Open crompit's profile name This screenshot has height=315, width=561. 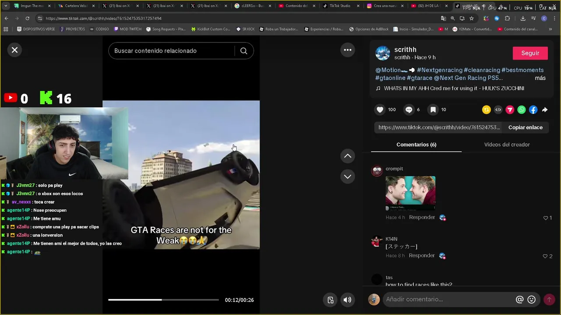394,169
